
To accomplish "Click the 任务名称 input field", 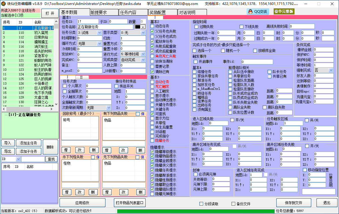I will 105,27.
